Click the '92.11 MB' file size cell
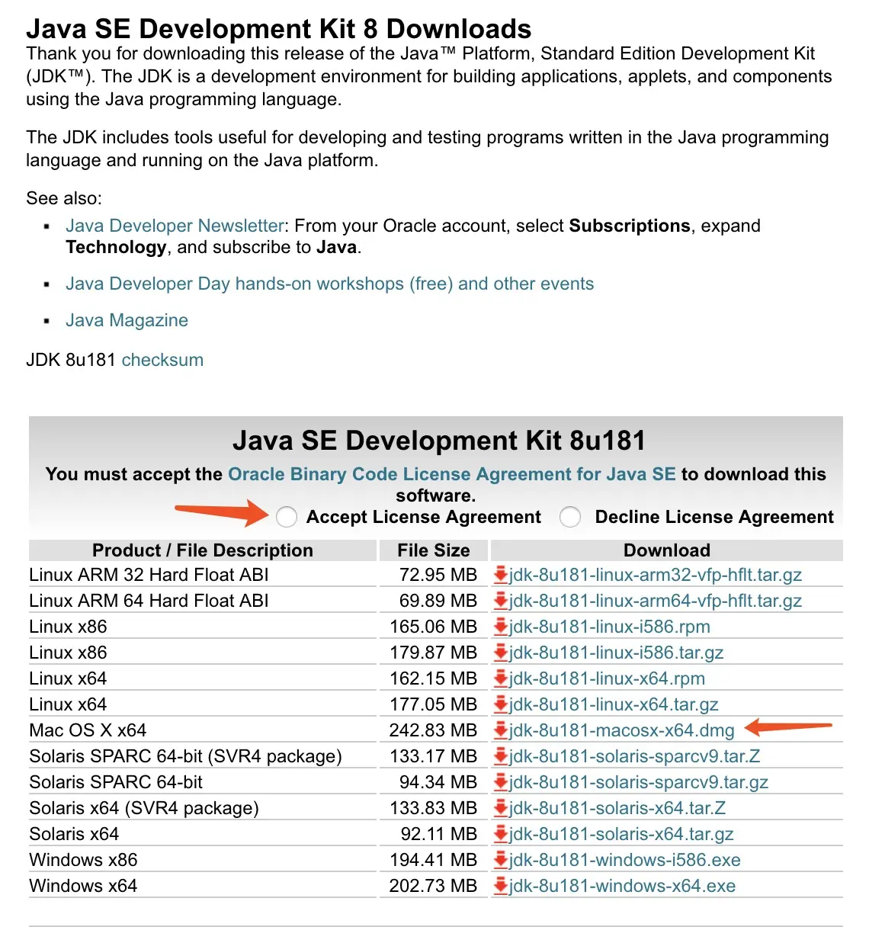The width and height of the screenshot is (869, 927). [433, 834]
